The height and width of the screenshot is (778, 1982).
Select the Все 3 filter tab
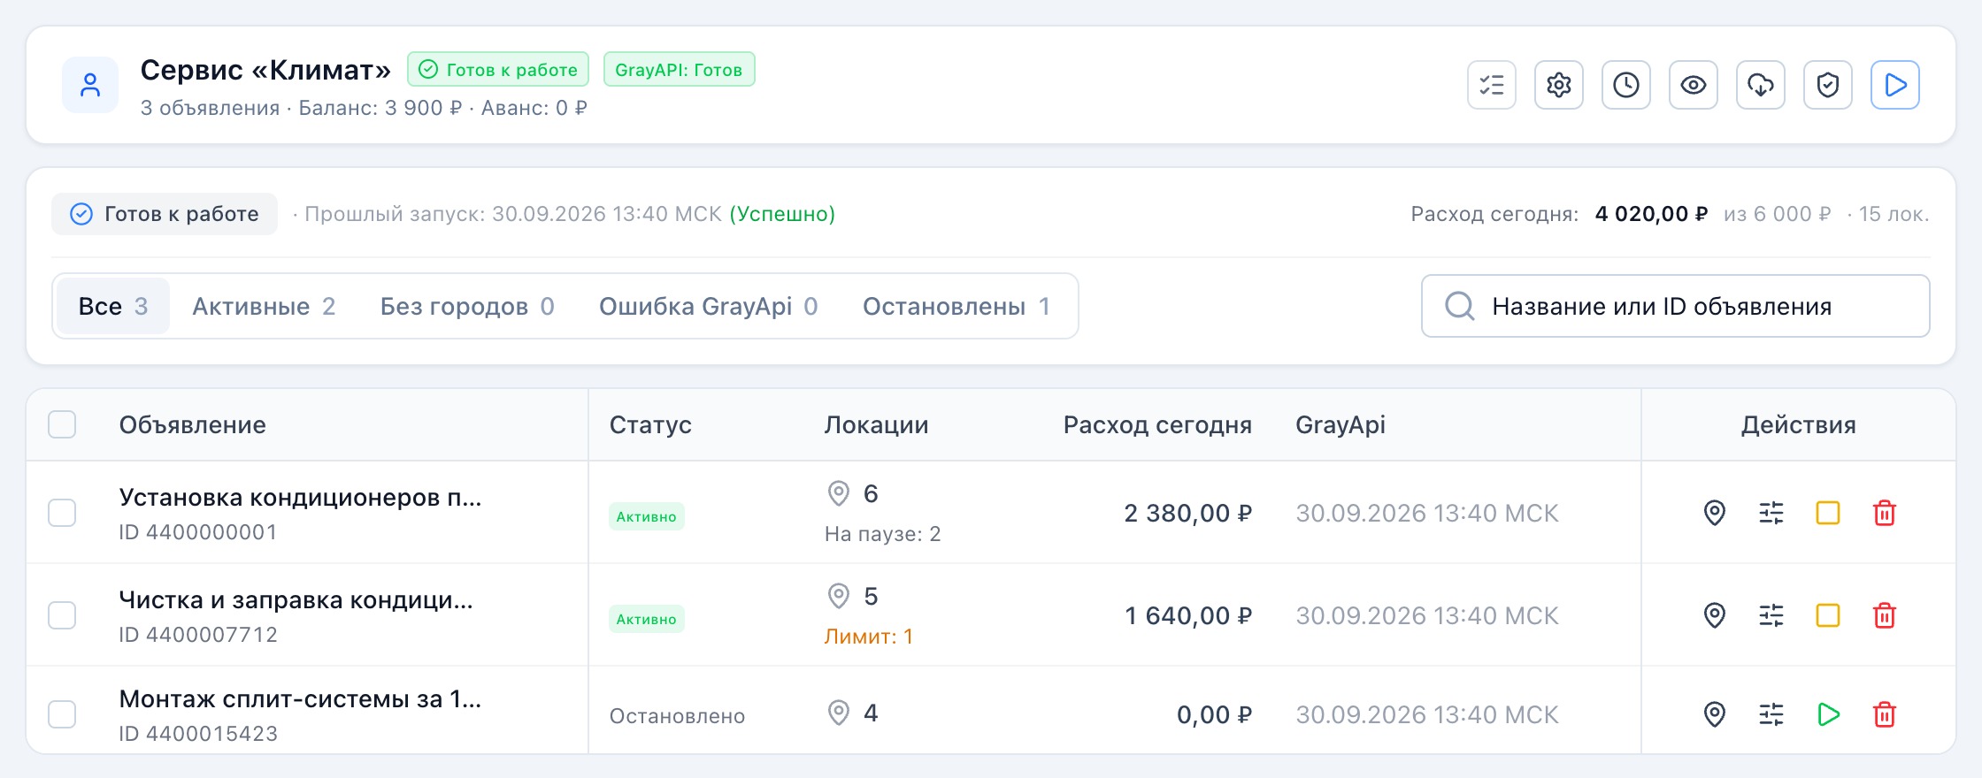click(x=113, y=306)
